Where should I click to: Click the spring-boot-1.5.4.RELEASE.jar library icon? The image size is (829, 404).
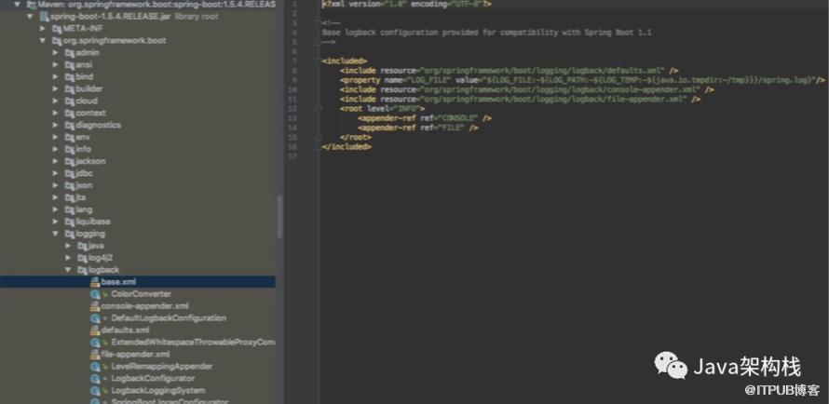pyautogui.click(x=45, y=17)
